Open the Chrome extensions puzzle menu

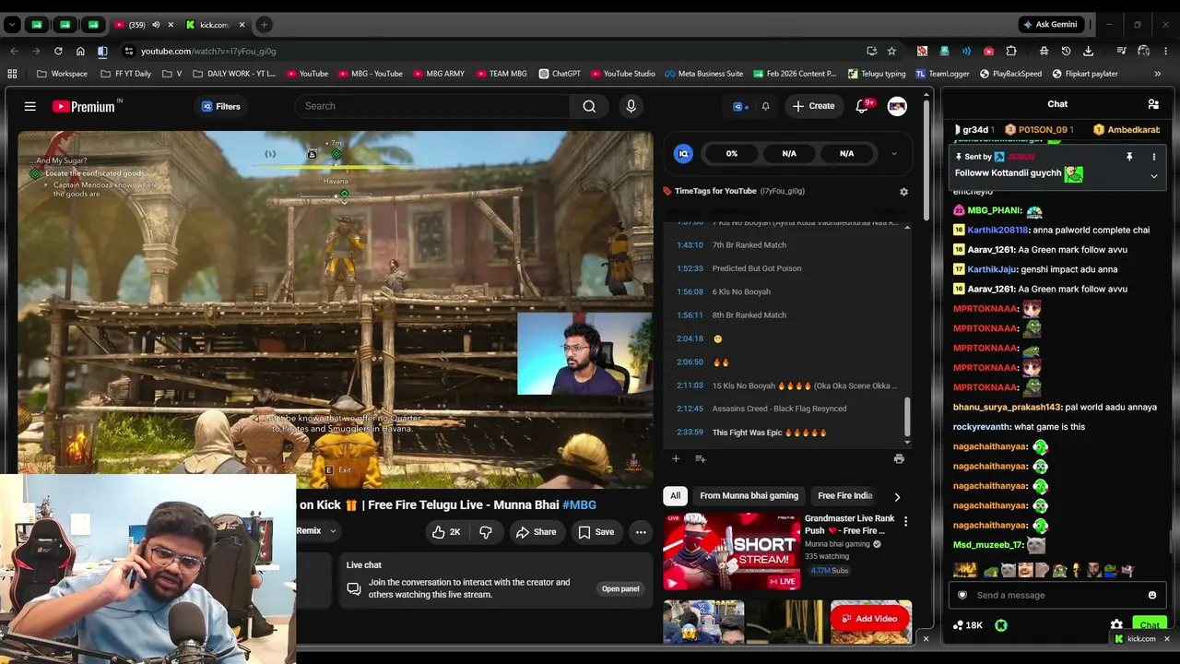(1011, 51)
